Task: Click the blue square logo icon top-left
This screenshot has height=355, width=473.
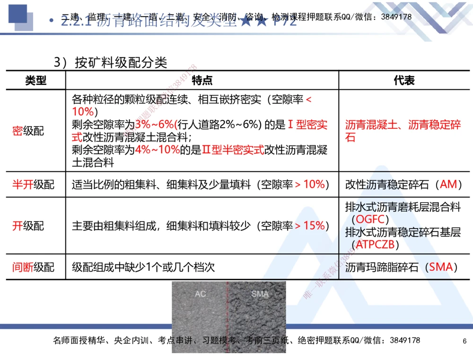Action: point(17,15)
